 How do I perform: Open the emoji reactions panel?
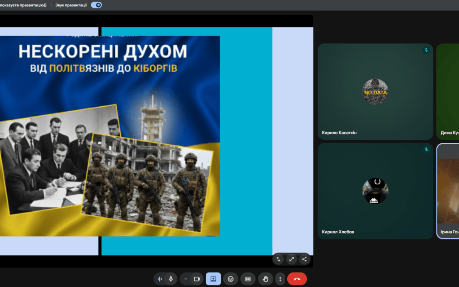[x=231, y=279]
